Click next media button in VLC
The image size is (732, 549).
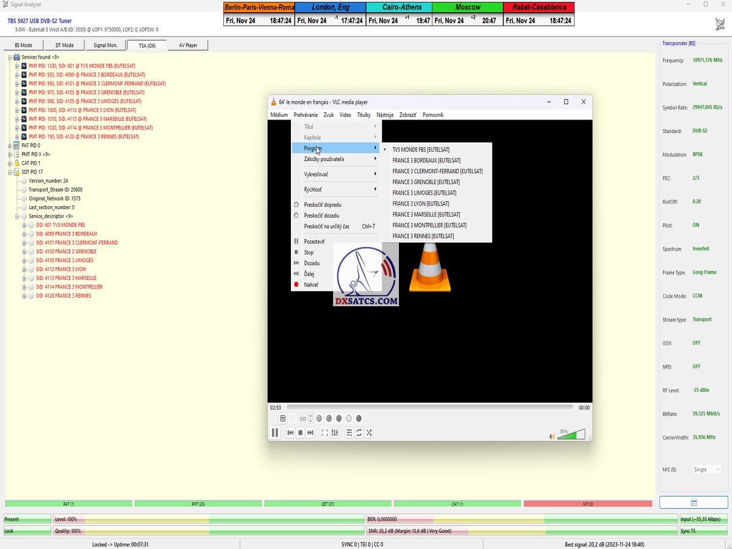[310, 432]
